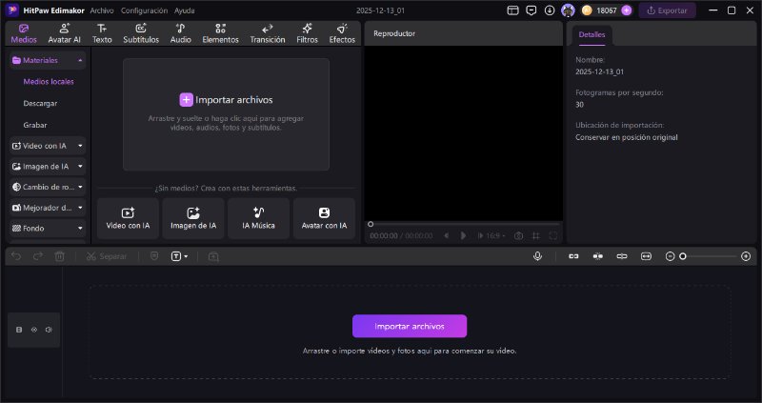Enter fullscreen preview mode
762x403 pixels.
553,235
